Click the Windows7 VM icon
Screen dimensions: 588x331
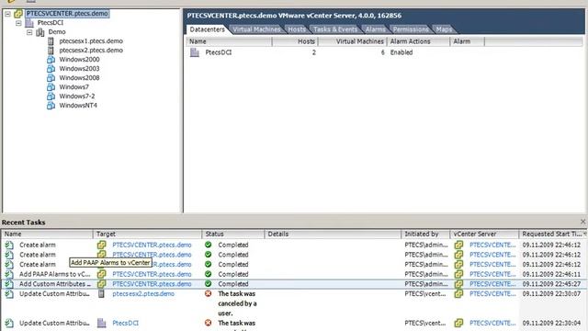tap(51, 87)
